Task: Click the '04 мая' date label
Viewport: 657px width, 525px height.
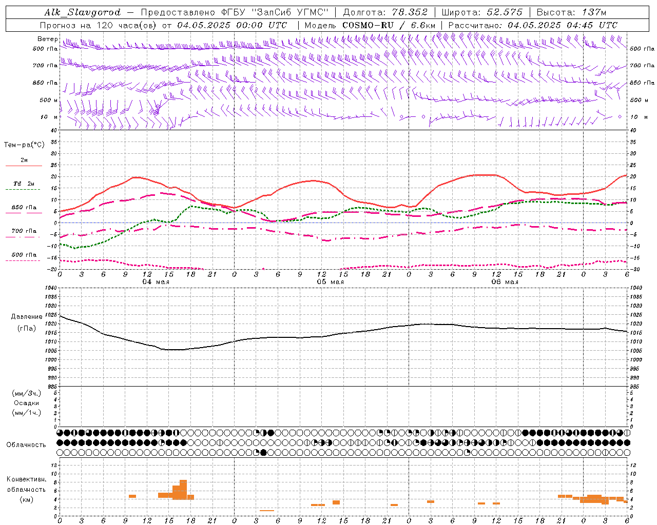Action: (156, 282)
